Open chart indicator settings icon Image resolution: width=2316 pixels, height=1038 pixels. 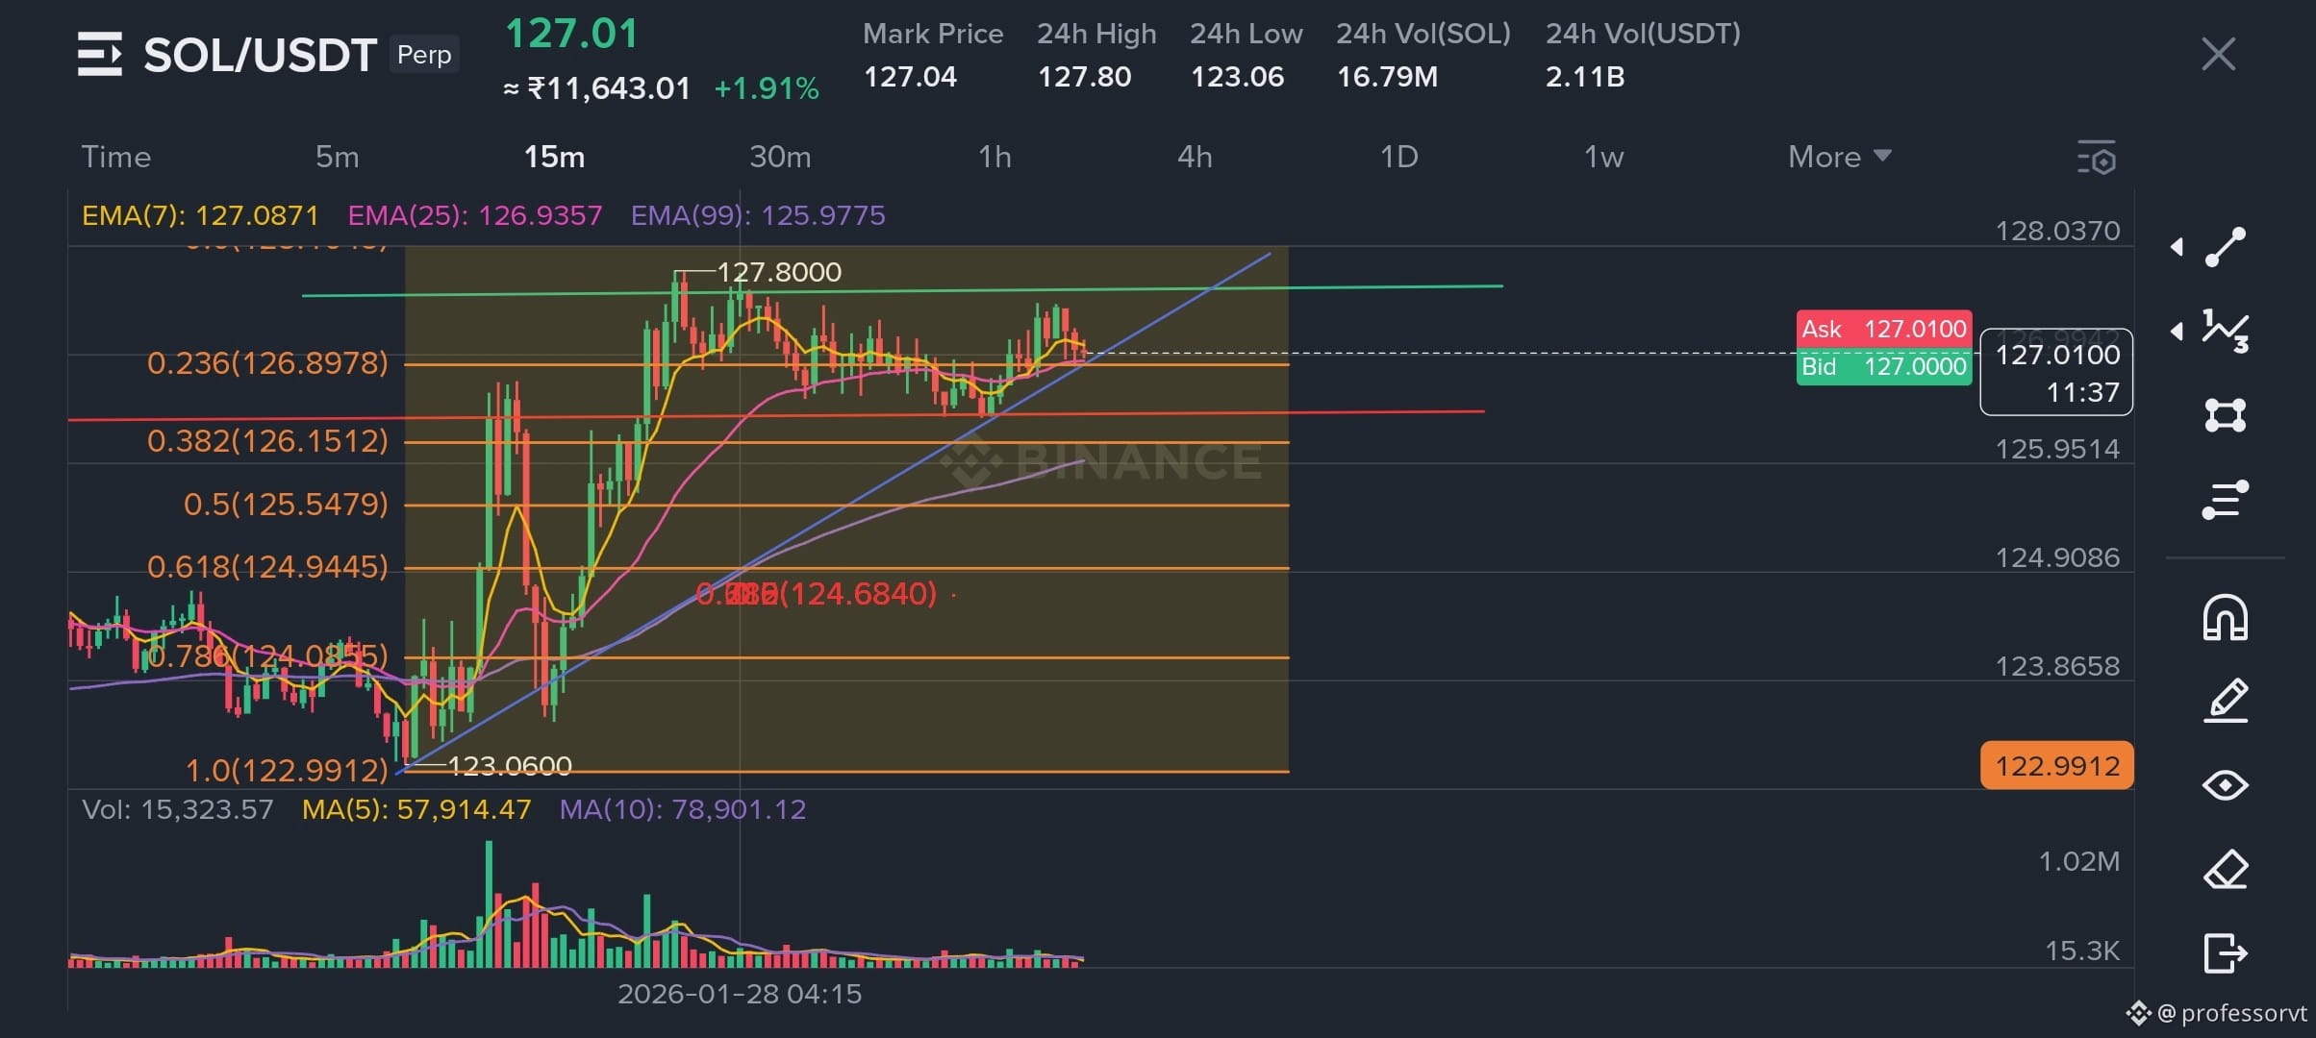coord(2097,158)
